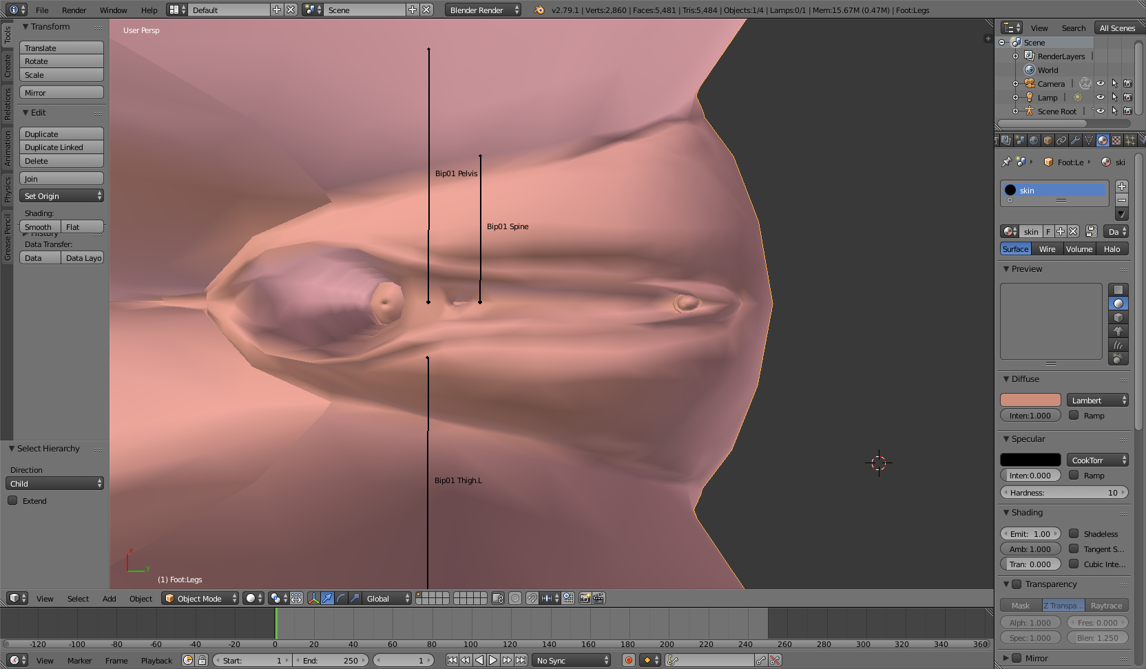This screenshot has height=669, width=1146.
Task: Click the diffuse color swatch
Action: [1030, 400]
